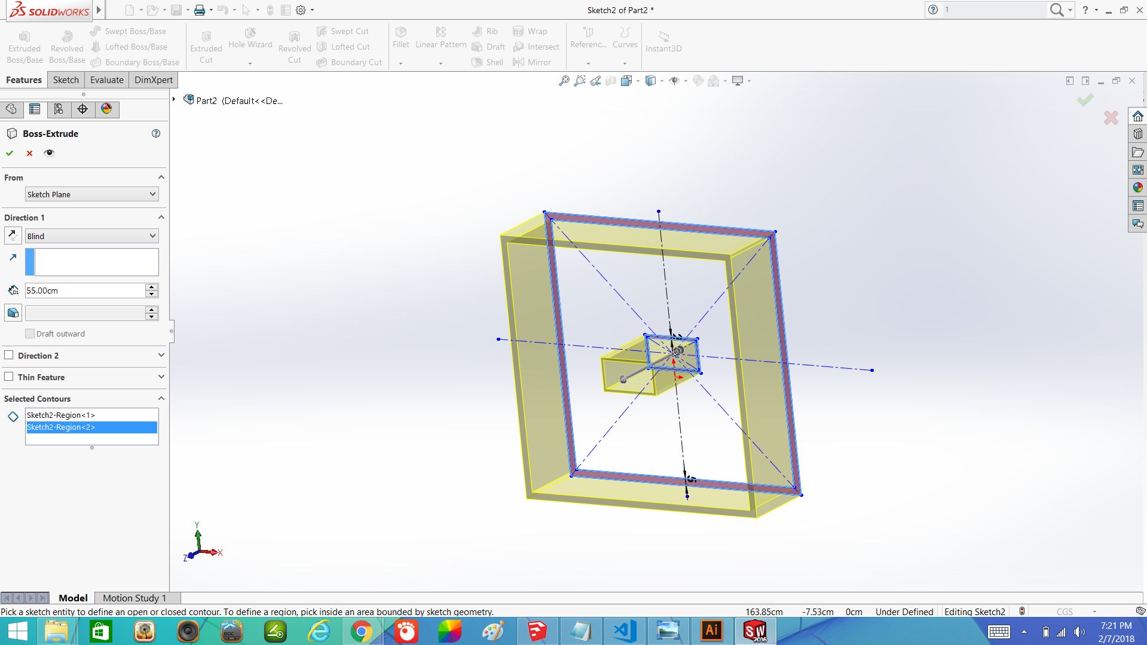
Task: Click the Swept Cut button
Action: pos(343,31)
